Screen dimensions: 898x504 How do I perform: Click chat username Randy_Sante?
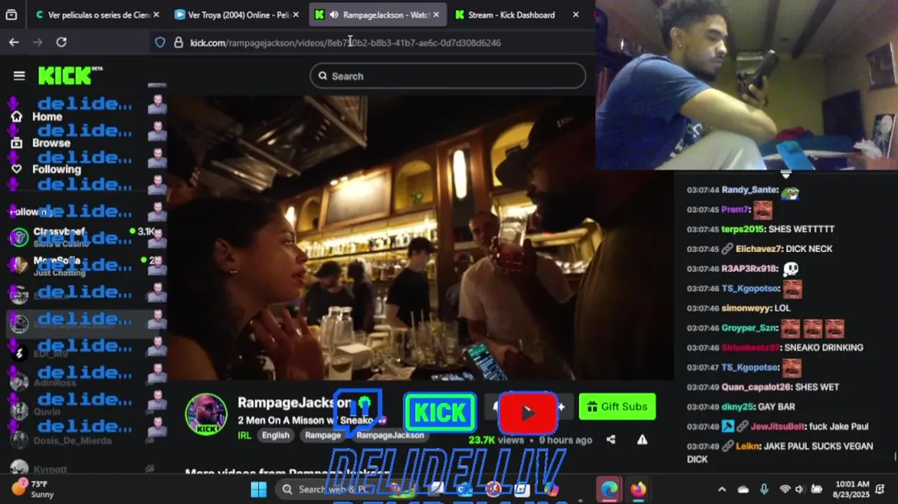point(750,190)
